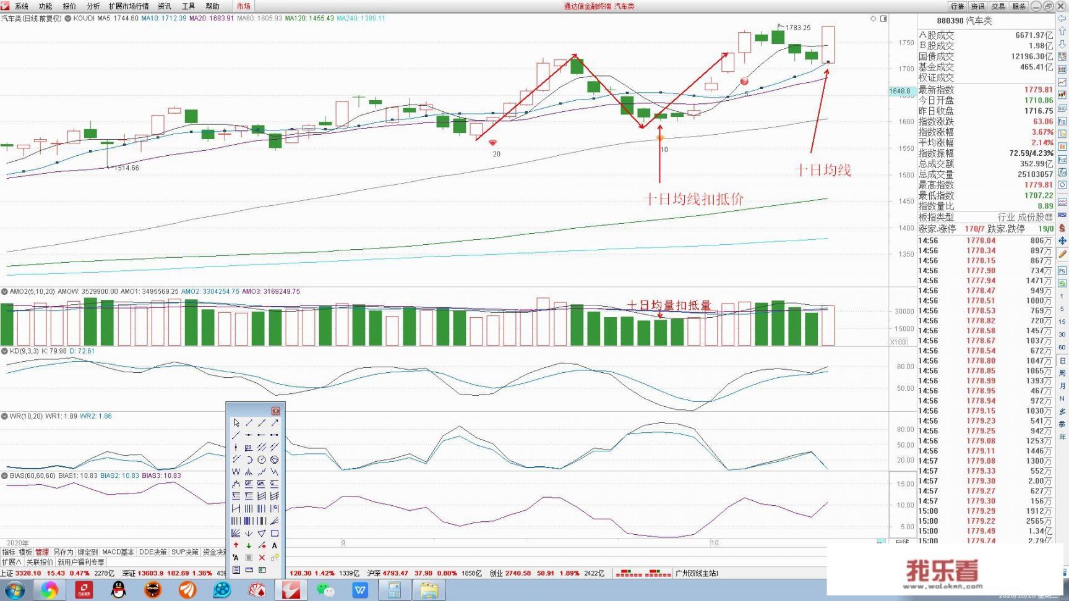Toggle the BIAS(60,60,60) indicator panel marker
Image resolution: width=1069 pixels, height=601 pixels.
point(4,476)
